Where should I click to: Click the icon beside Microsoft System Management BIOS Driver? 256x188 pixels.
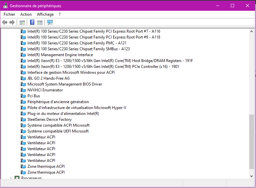click(x=23, y=84)
